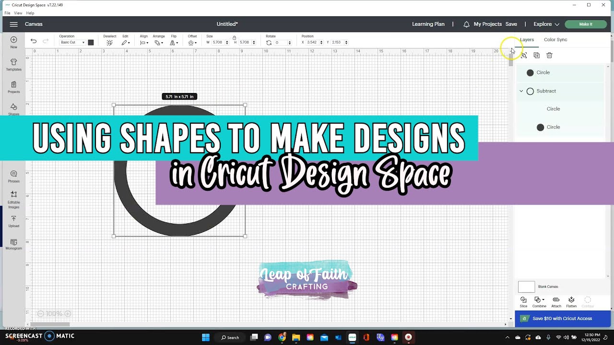Image resolution: width=614 pixels, height=345 pixels.
Task: Click the Duplicate layer icon
Action: click(x=537, y=56)
